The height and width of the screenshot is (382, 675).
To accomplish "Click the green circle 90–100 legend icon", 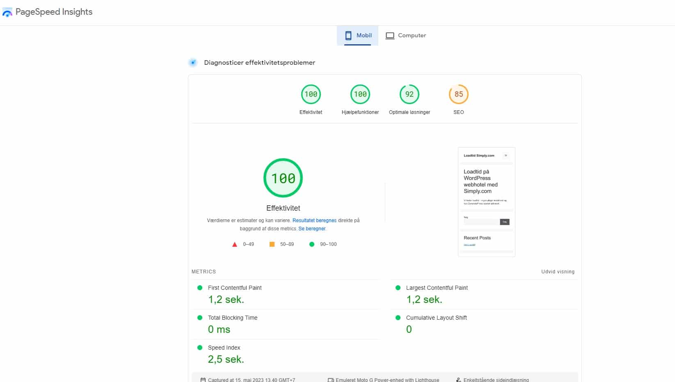I will (312, 244).
